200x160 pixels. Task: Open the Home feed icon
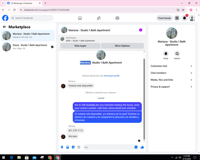pos(80,18)
